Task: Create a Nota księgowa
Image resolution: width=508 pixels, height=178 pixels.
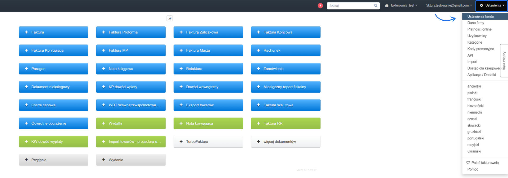Action: click(x=131, y=69)
